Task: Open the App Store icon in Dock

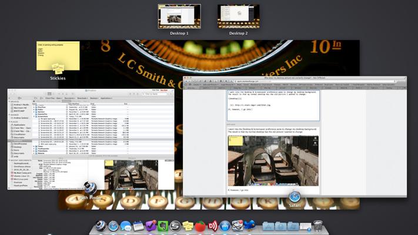Action: [x=225, y=226]
